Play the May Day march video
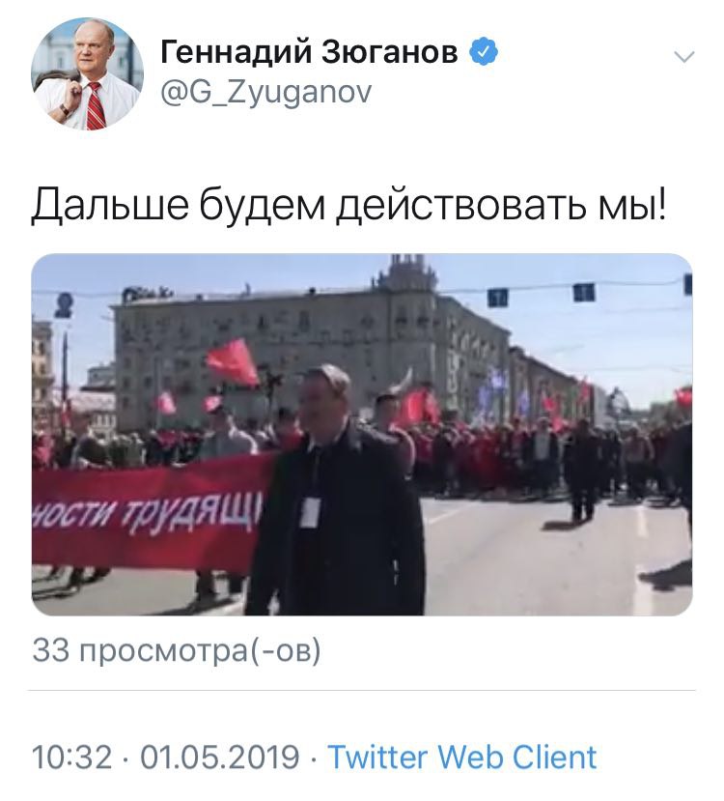 pos(362,434)
